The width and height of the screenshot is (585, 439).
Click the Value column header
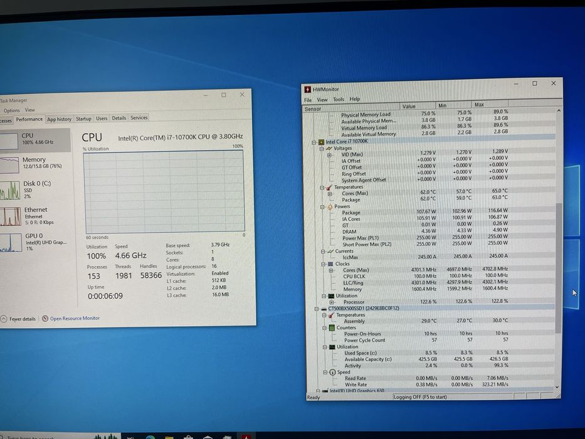pyautogui.click(x=418, y=107)
